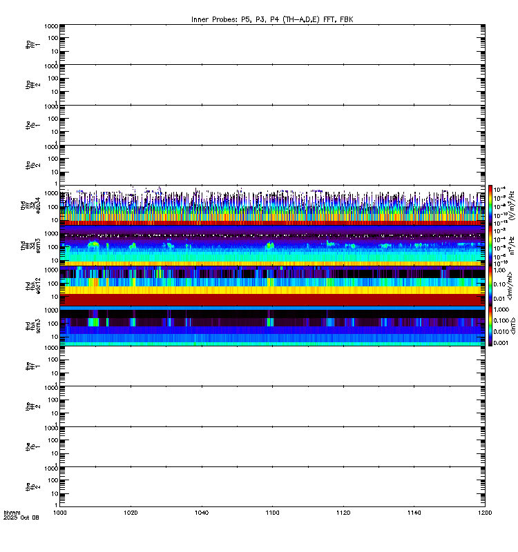Click the 1200 time axis label
The height and width of the screenshot is (552, 518).
(x=485, y=513)
